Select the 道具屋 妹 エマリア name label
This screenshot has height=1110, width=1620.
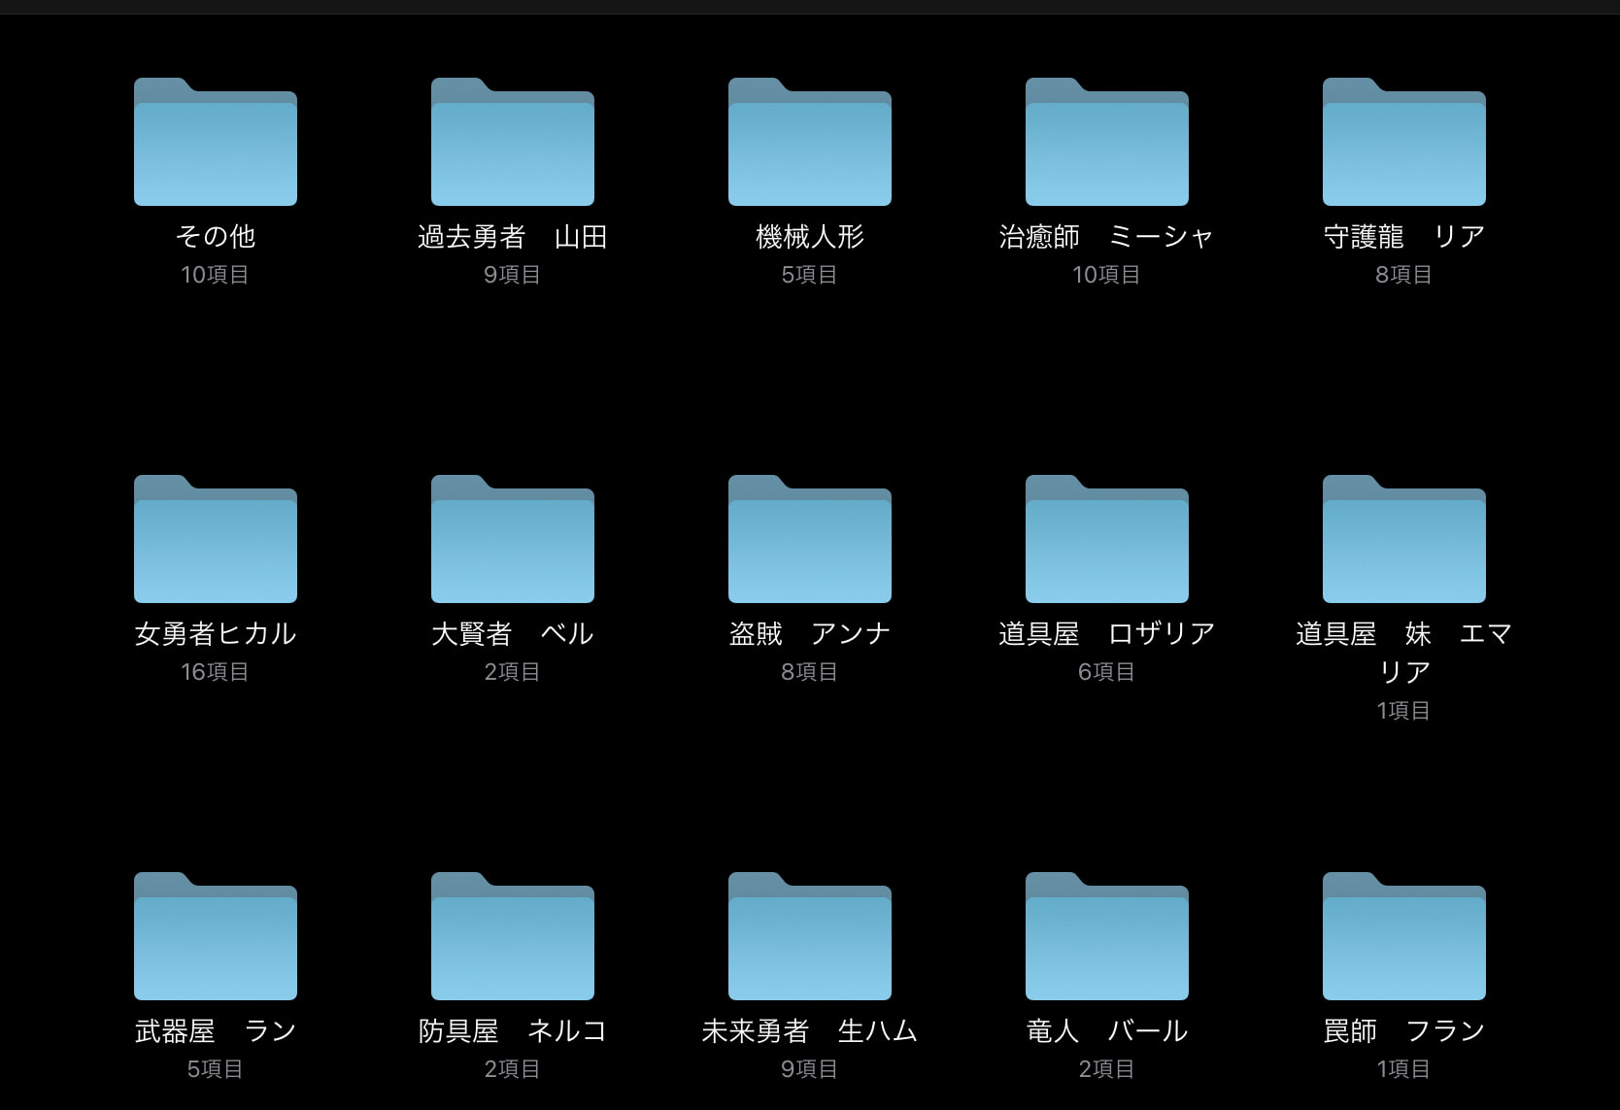pos(1404,653)
